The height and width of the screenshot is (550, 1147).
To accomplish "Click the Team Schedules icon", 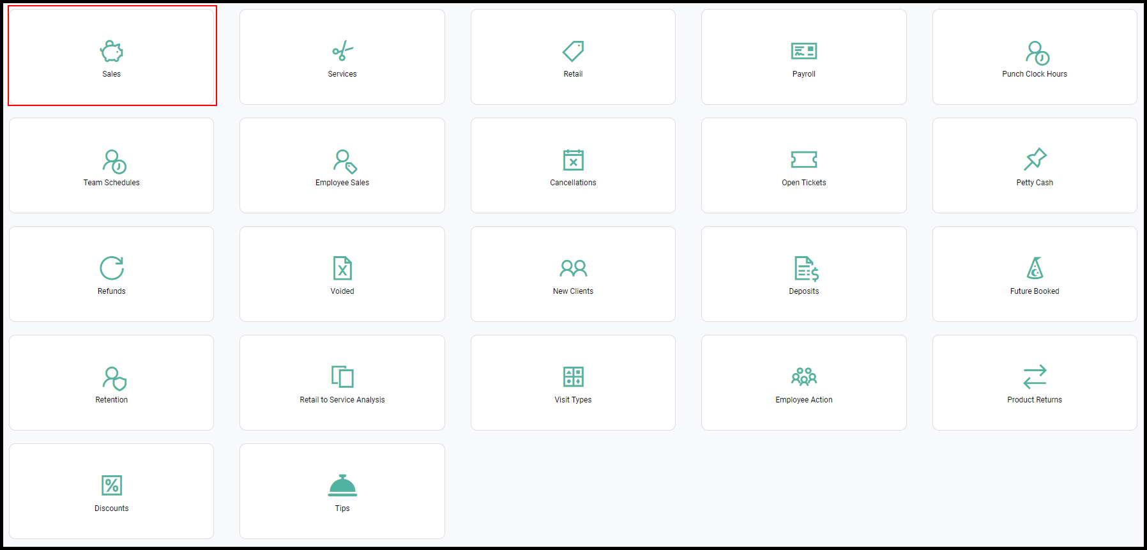I will tap(114, 162).
